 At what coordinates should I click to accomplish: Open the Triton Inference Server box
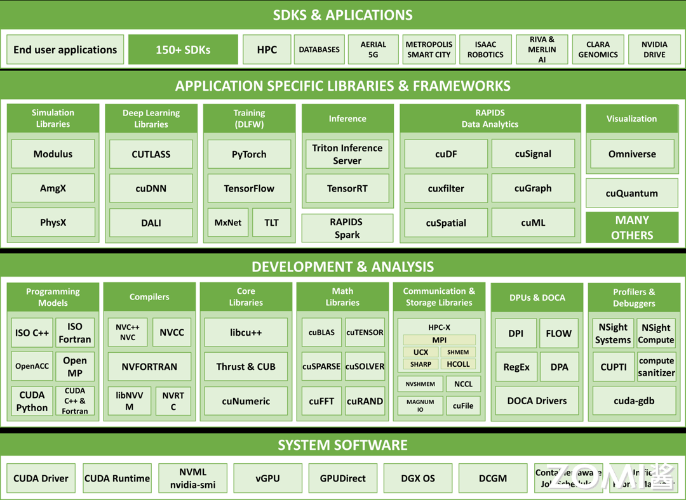(x=347, y=154)
